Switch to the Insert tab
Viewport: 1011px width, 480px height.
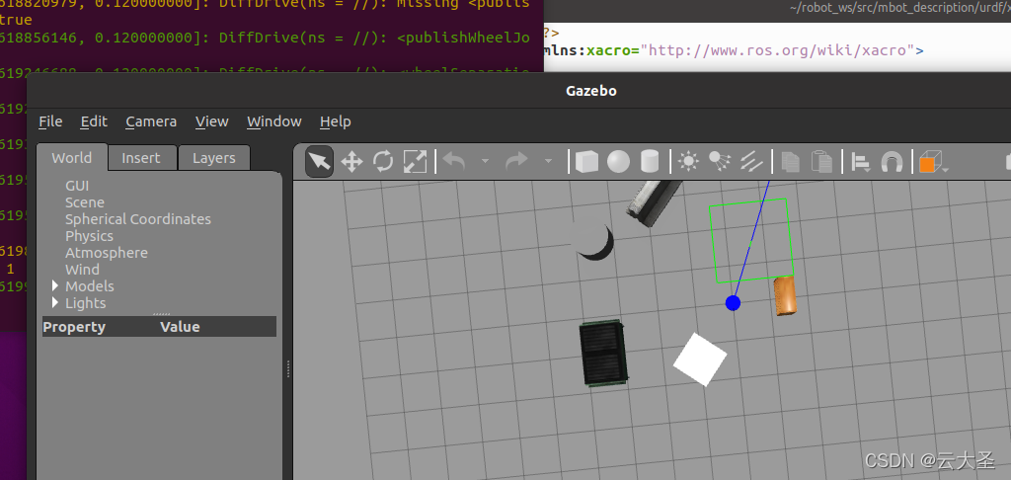140,158
